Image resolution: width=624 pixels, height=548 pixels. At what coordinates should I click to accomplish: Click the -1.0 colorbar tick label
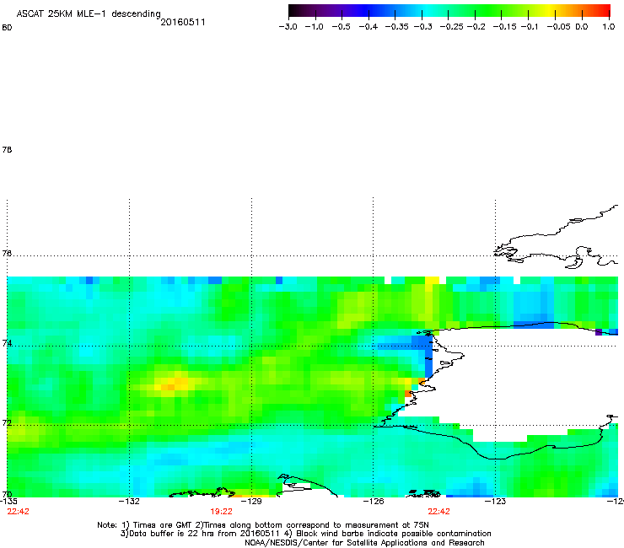[315, 27]
